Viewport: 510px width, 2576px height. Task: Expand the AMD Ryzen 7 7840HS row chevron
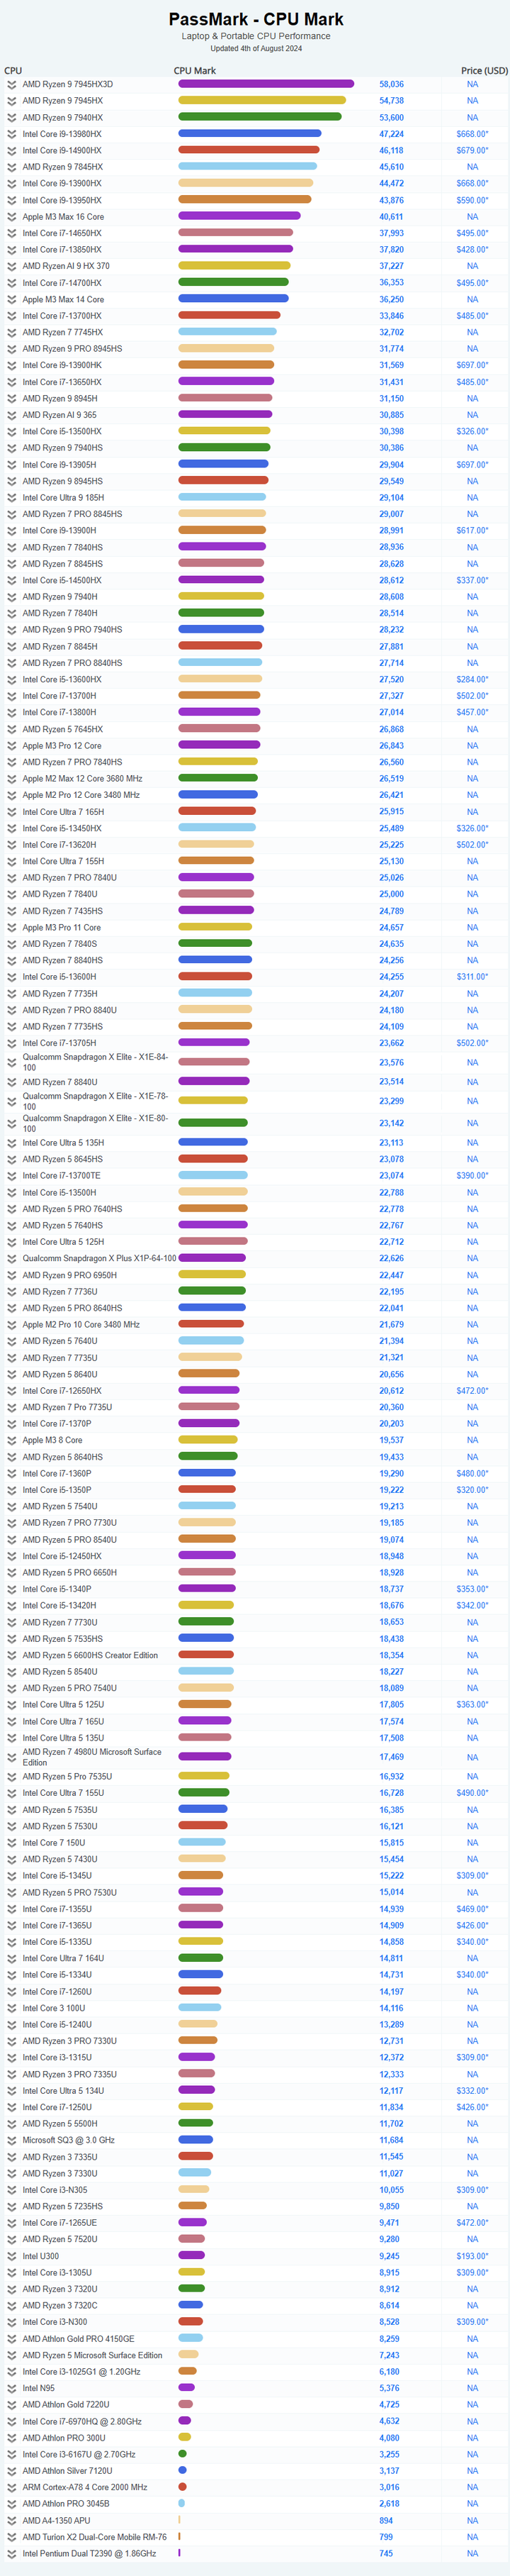point(12,547)
